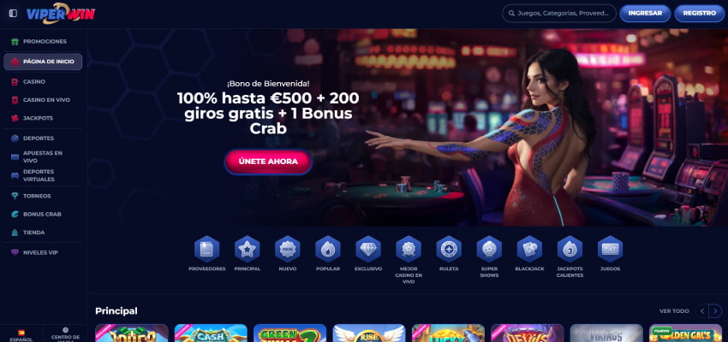Choose the Popular flame category icon

(328, 250)
